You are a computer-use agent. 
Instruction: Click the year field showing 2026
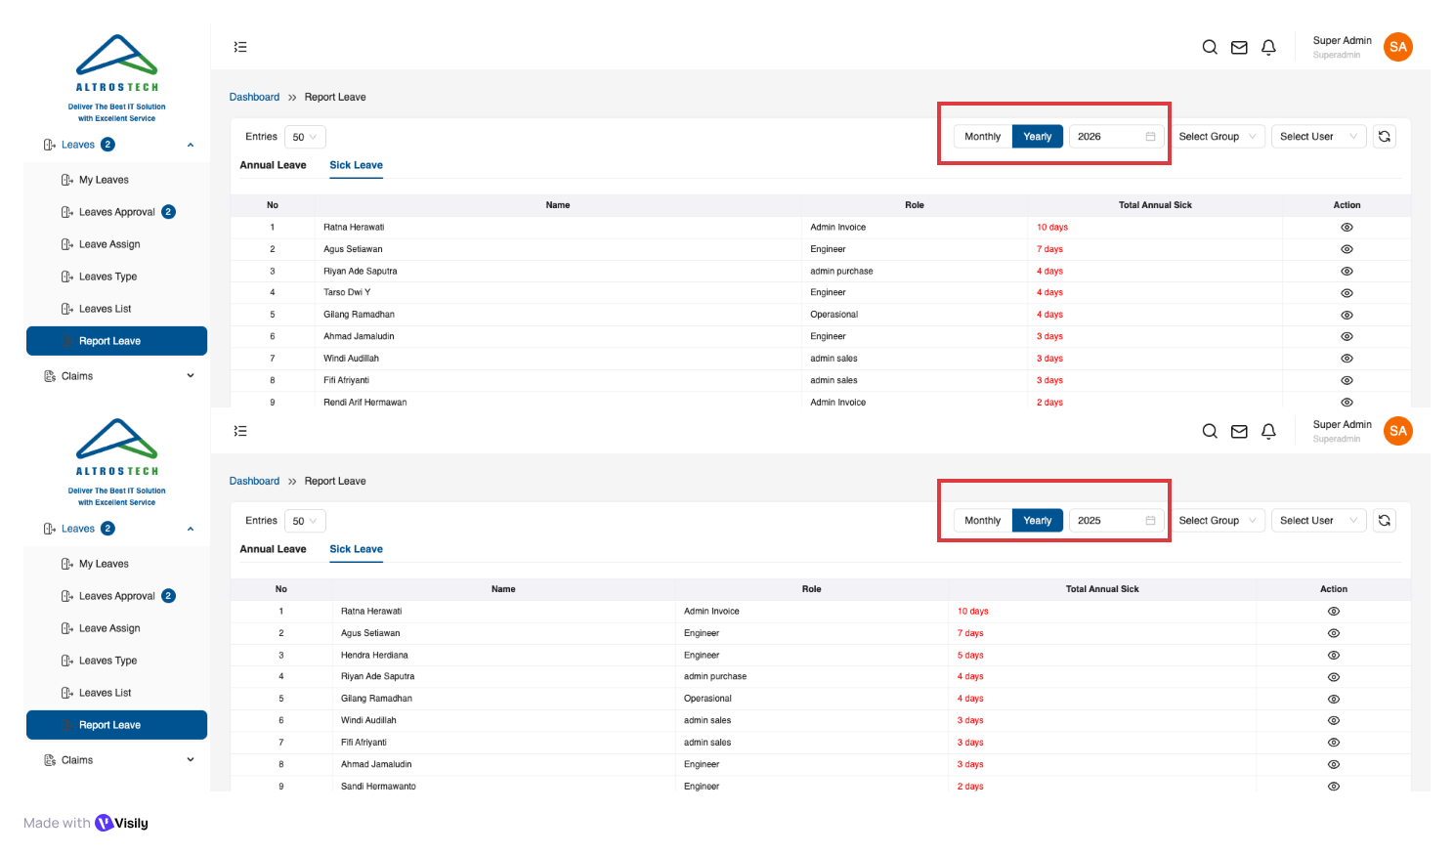(x=1109, y=137)
